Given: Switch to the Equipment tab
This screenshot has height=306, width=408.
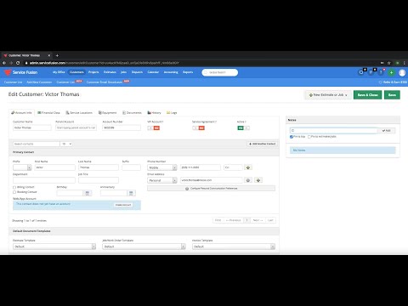Looking at the screenshot, I should pyautogui.click(x=107, y=113).
